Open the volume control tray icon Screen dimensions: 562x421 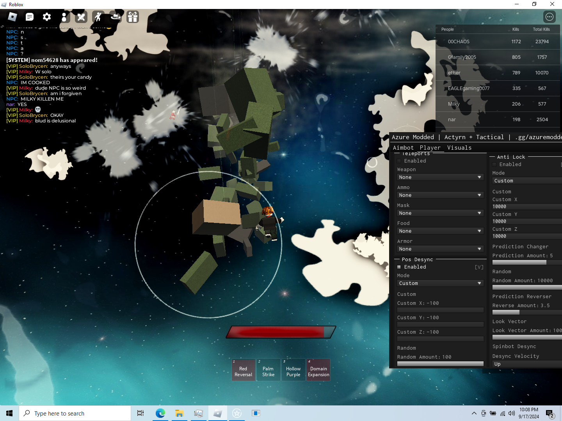512,413
